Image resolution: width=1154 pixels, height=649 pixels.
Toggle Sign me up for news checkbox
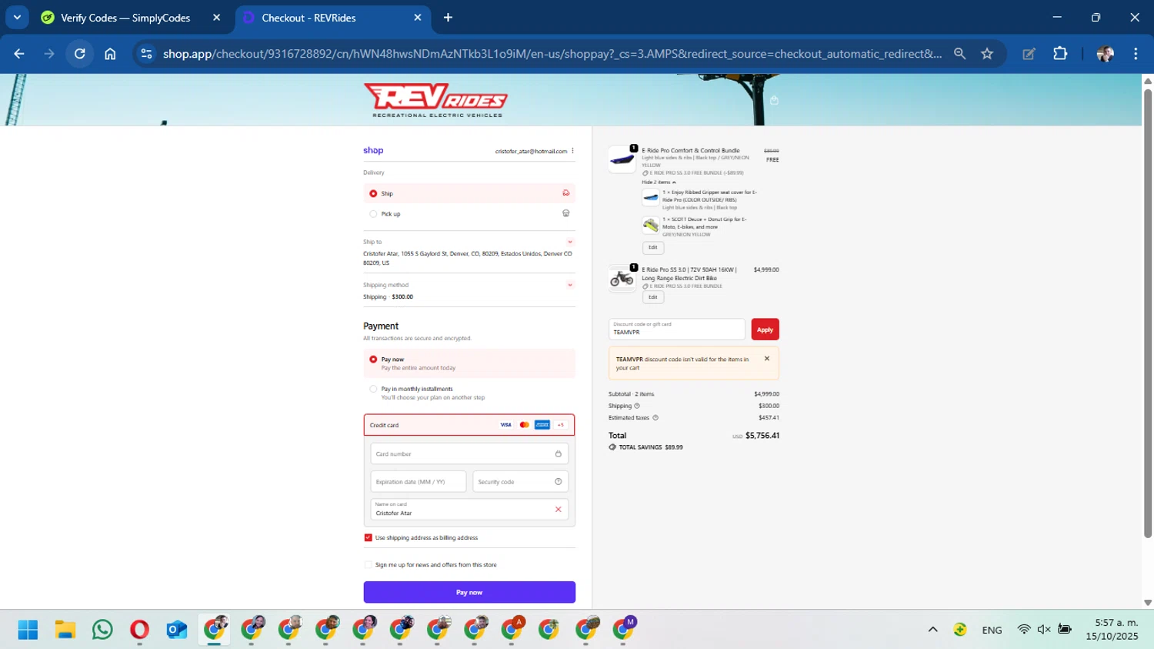[368, 564]
